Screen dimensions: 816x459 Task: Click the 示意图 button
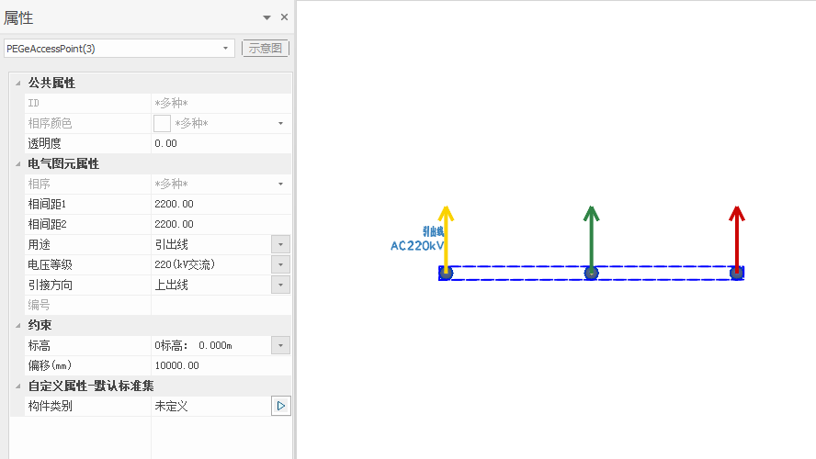tap(266, 49)
